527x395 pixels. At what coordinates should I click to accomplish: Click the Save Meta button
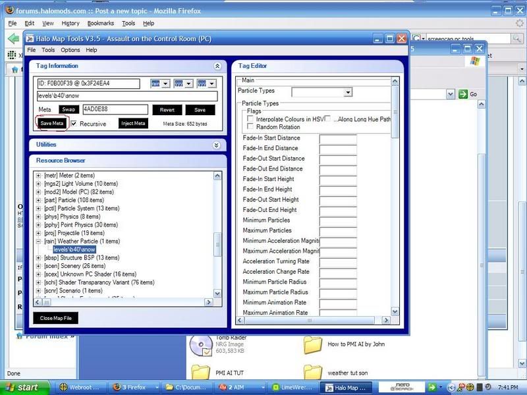(x=52, y=123)
